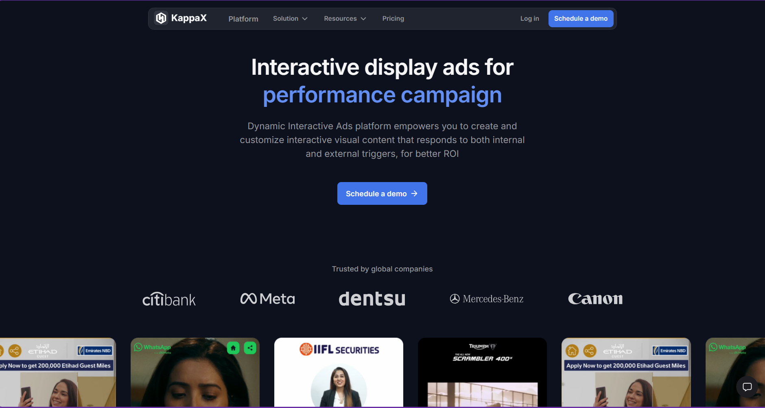Click the Log in link
The width and height of the screenshot is (765, 408).
[x=529, y=19]
